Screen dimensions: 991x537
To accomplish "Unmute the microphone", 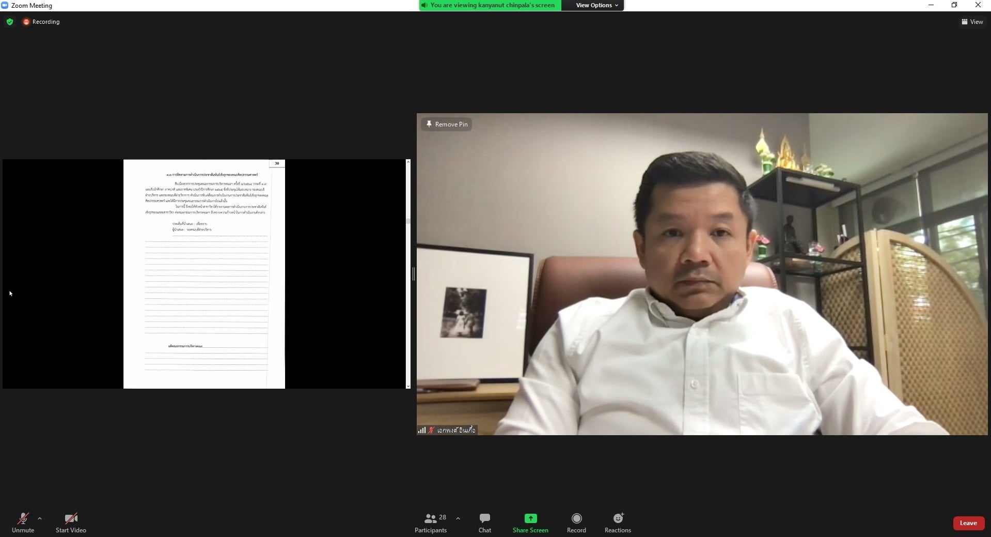I will [x=23, y=523].
